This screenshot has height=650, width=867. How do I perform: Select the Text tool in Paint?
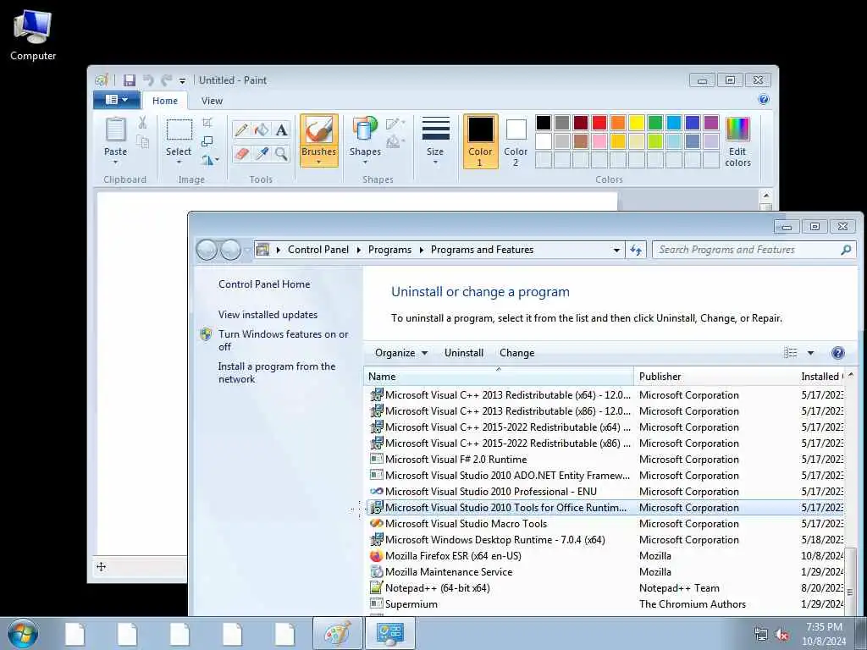[281, 129]
